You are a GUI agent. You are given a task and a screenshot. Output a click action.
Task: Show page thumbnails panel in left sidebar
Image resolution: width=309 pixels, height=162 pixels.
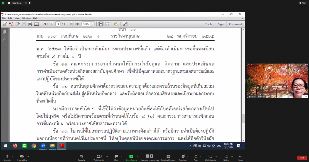click(4, 31)
